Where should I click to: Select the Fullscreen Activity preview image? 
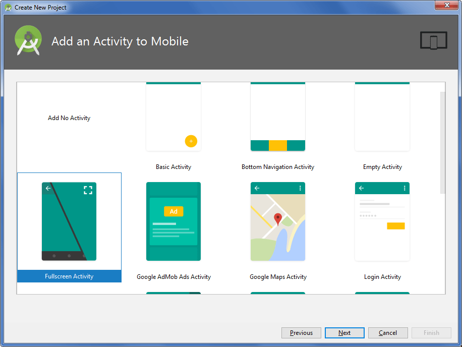point(69,221)
